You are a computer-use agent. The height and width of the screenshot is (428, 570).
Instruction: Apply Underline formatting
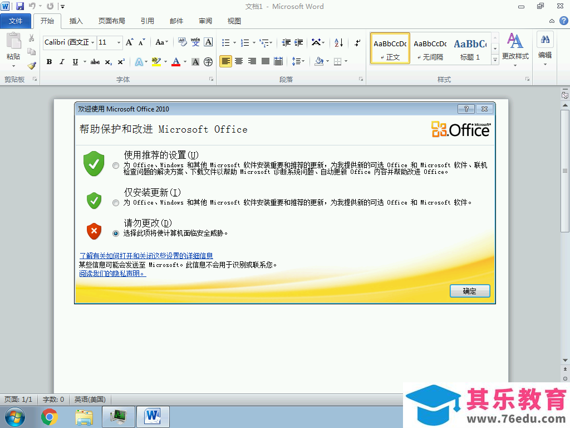pyautogui.click(x=75, y=62)
